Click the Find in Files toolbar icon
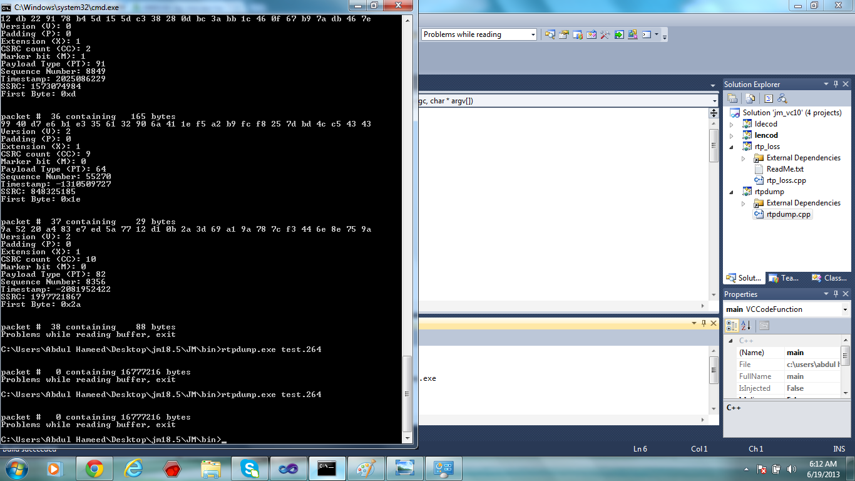855x481 pixels. click(550, 34)
